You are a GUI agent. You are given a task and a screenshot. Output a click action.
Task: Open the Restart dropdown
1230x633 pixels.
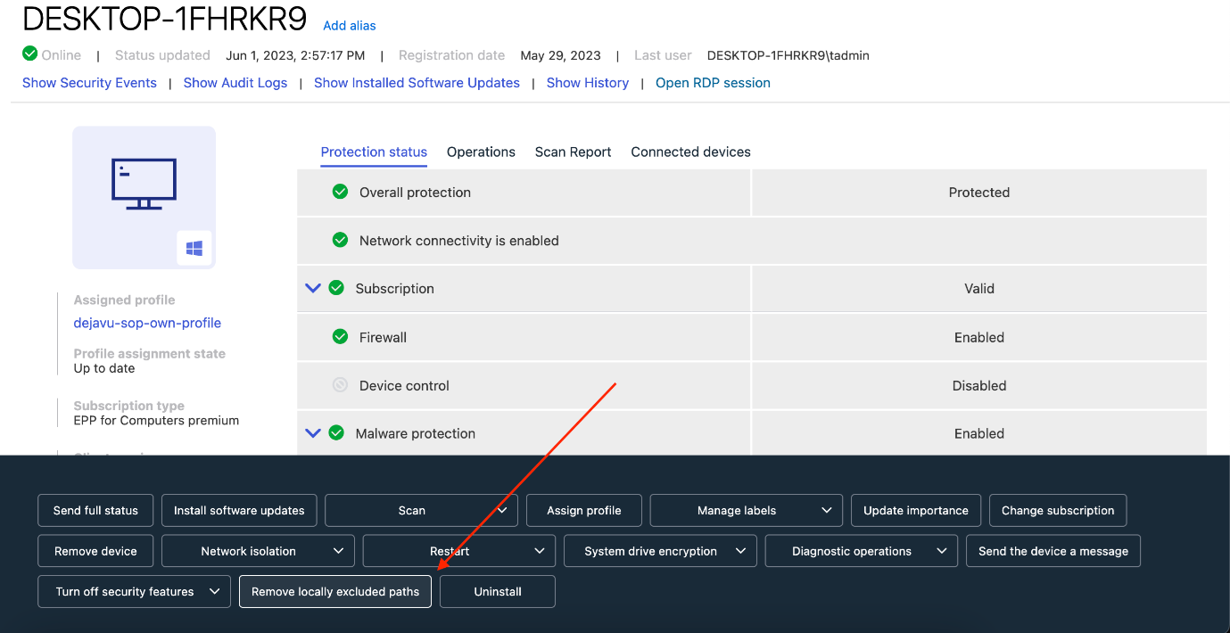coord(458,551)
